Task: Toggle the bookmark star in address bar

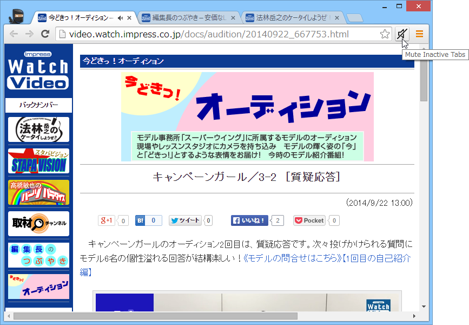Action: point(385,34)
